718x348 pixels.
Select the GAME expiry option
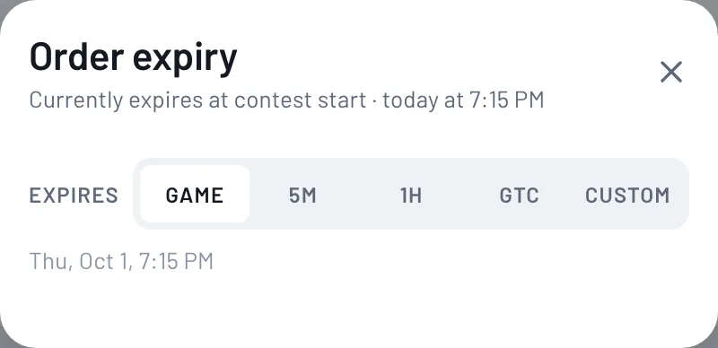[195, 194]
